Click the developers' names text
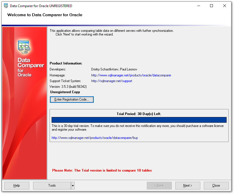234x194 pixels. pyautogui.click(x=114, y=69)
